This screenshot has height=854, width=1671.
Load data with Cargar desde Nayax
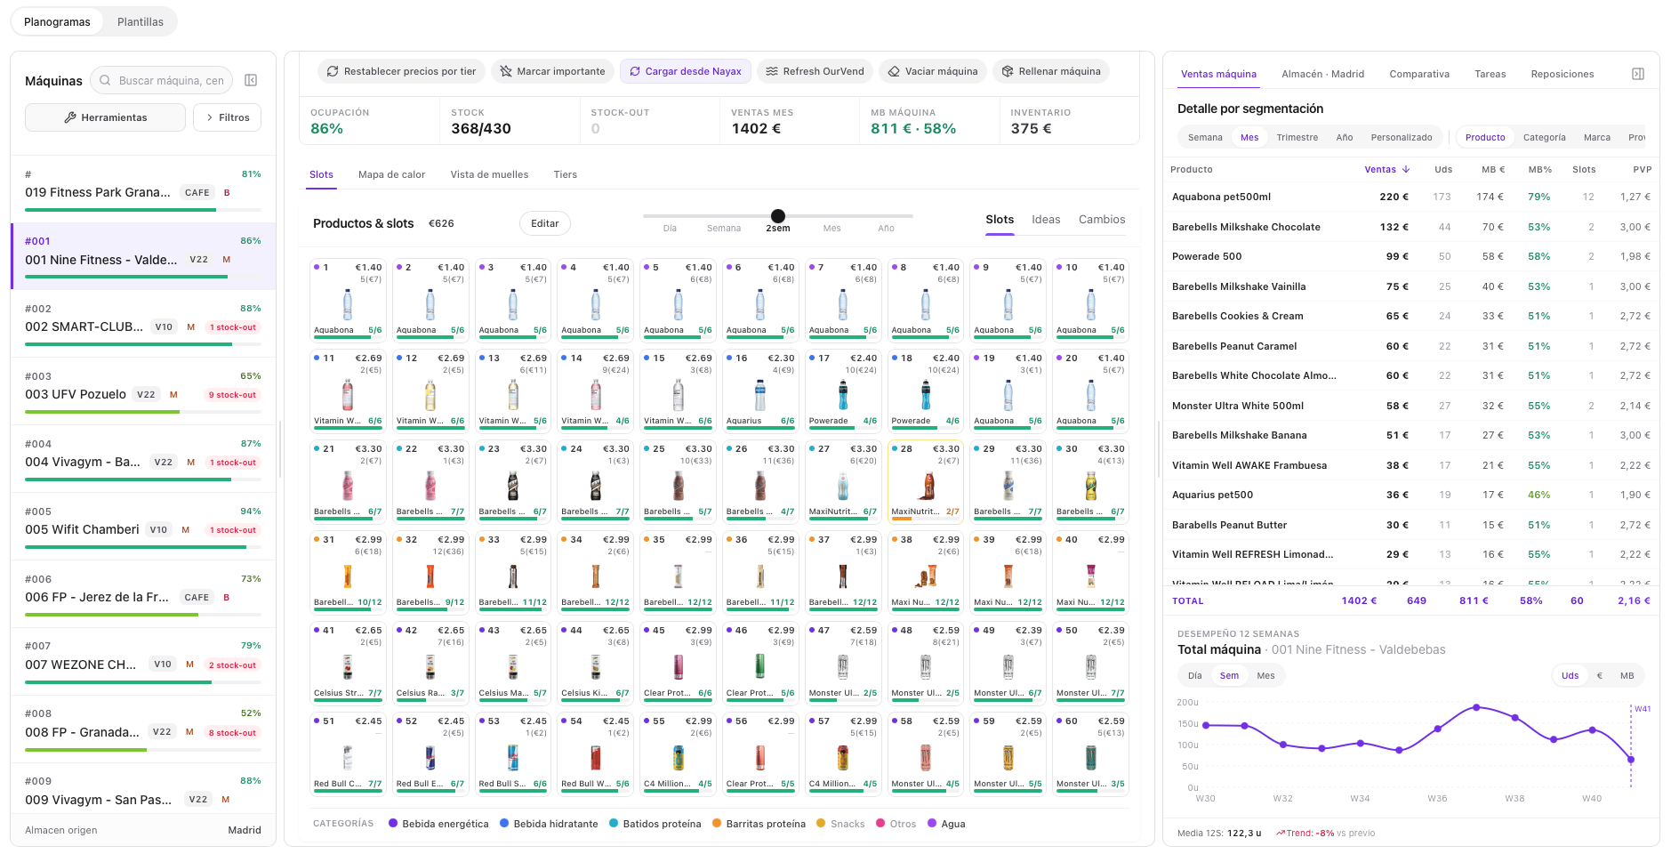pyautogui.click(x=685, y=71)
